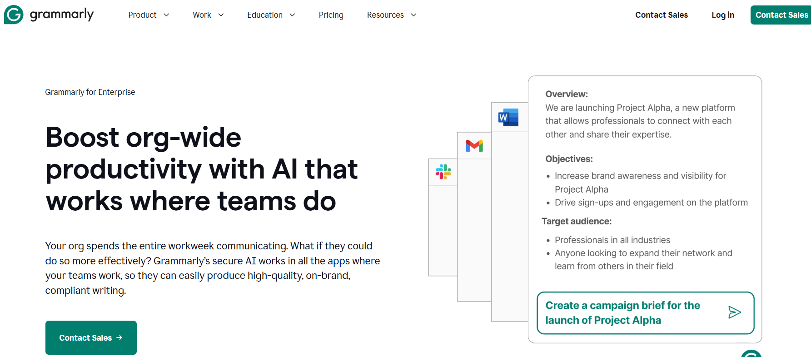This screenshot has height=357, width=811.
Task: Click the Boost org-wide productivity headline
Action: (202, 169)
